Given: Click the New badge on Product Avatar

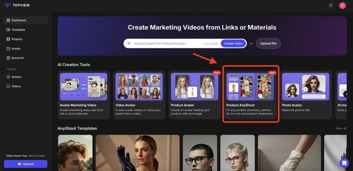Looking at the screenshot, I should coord(217,73).
